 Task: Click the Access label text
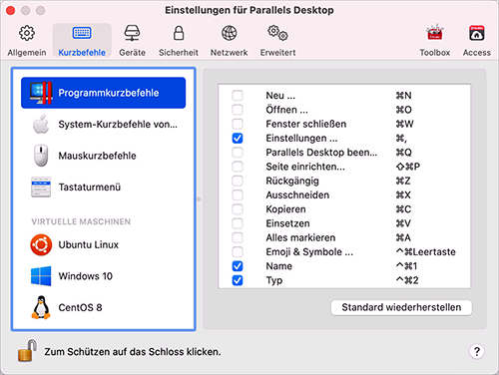477,53
